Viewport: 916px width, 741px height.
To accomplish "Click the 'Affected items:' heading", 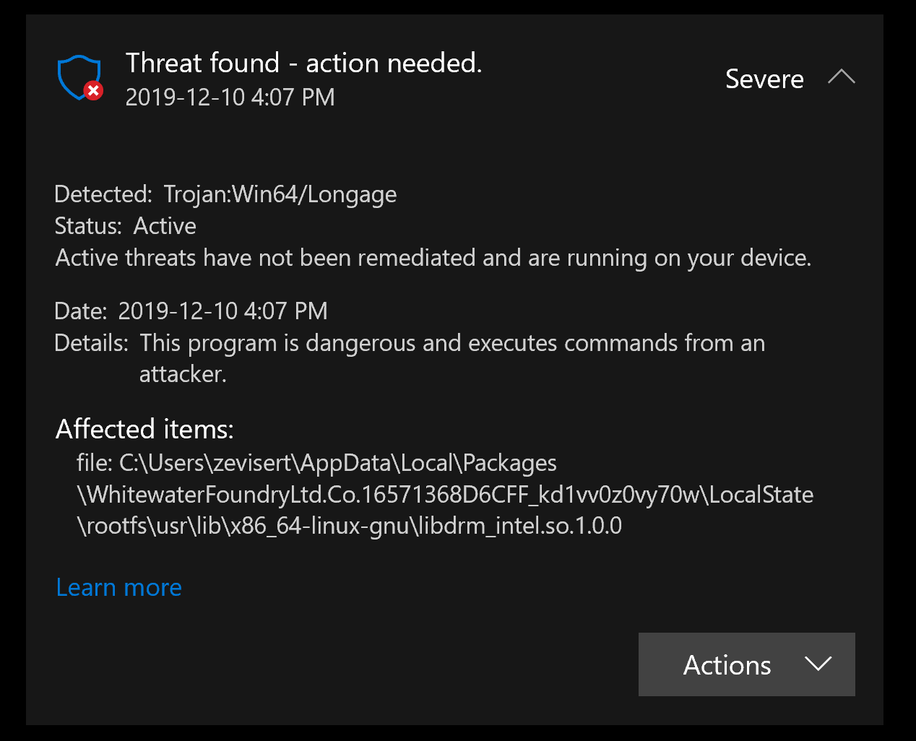I will pos(144,429).
